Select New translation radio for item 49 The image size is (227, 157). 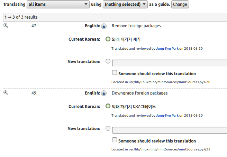coord(108,128)
